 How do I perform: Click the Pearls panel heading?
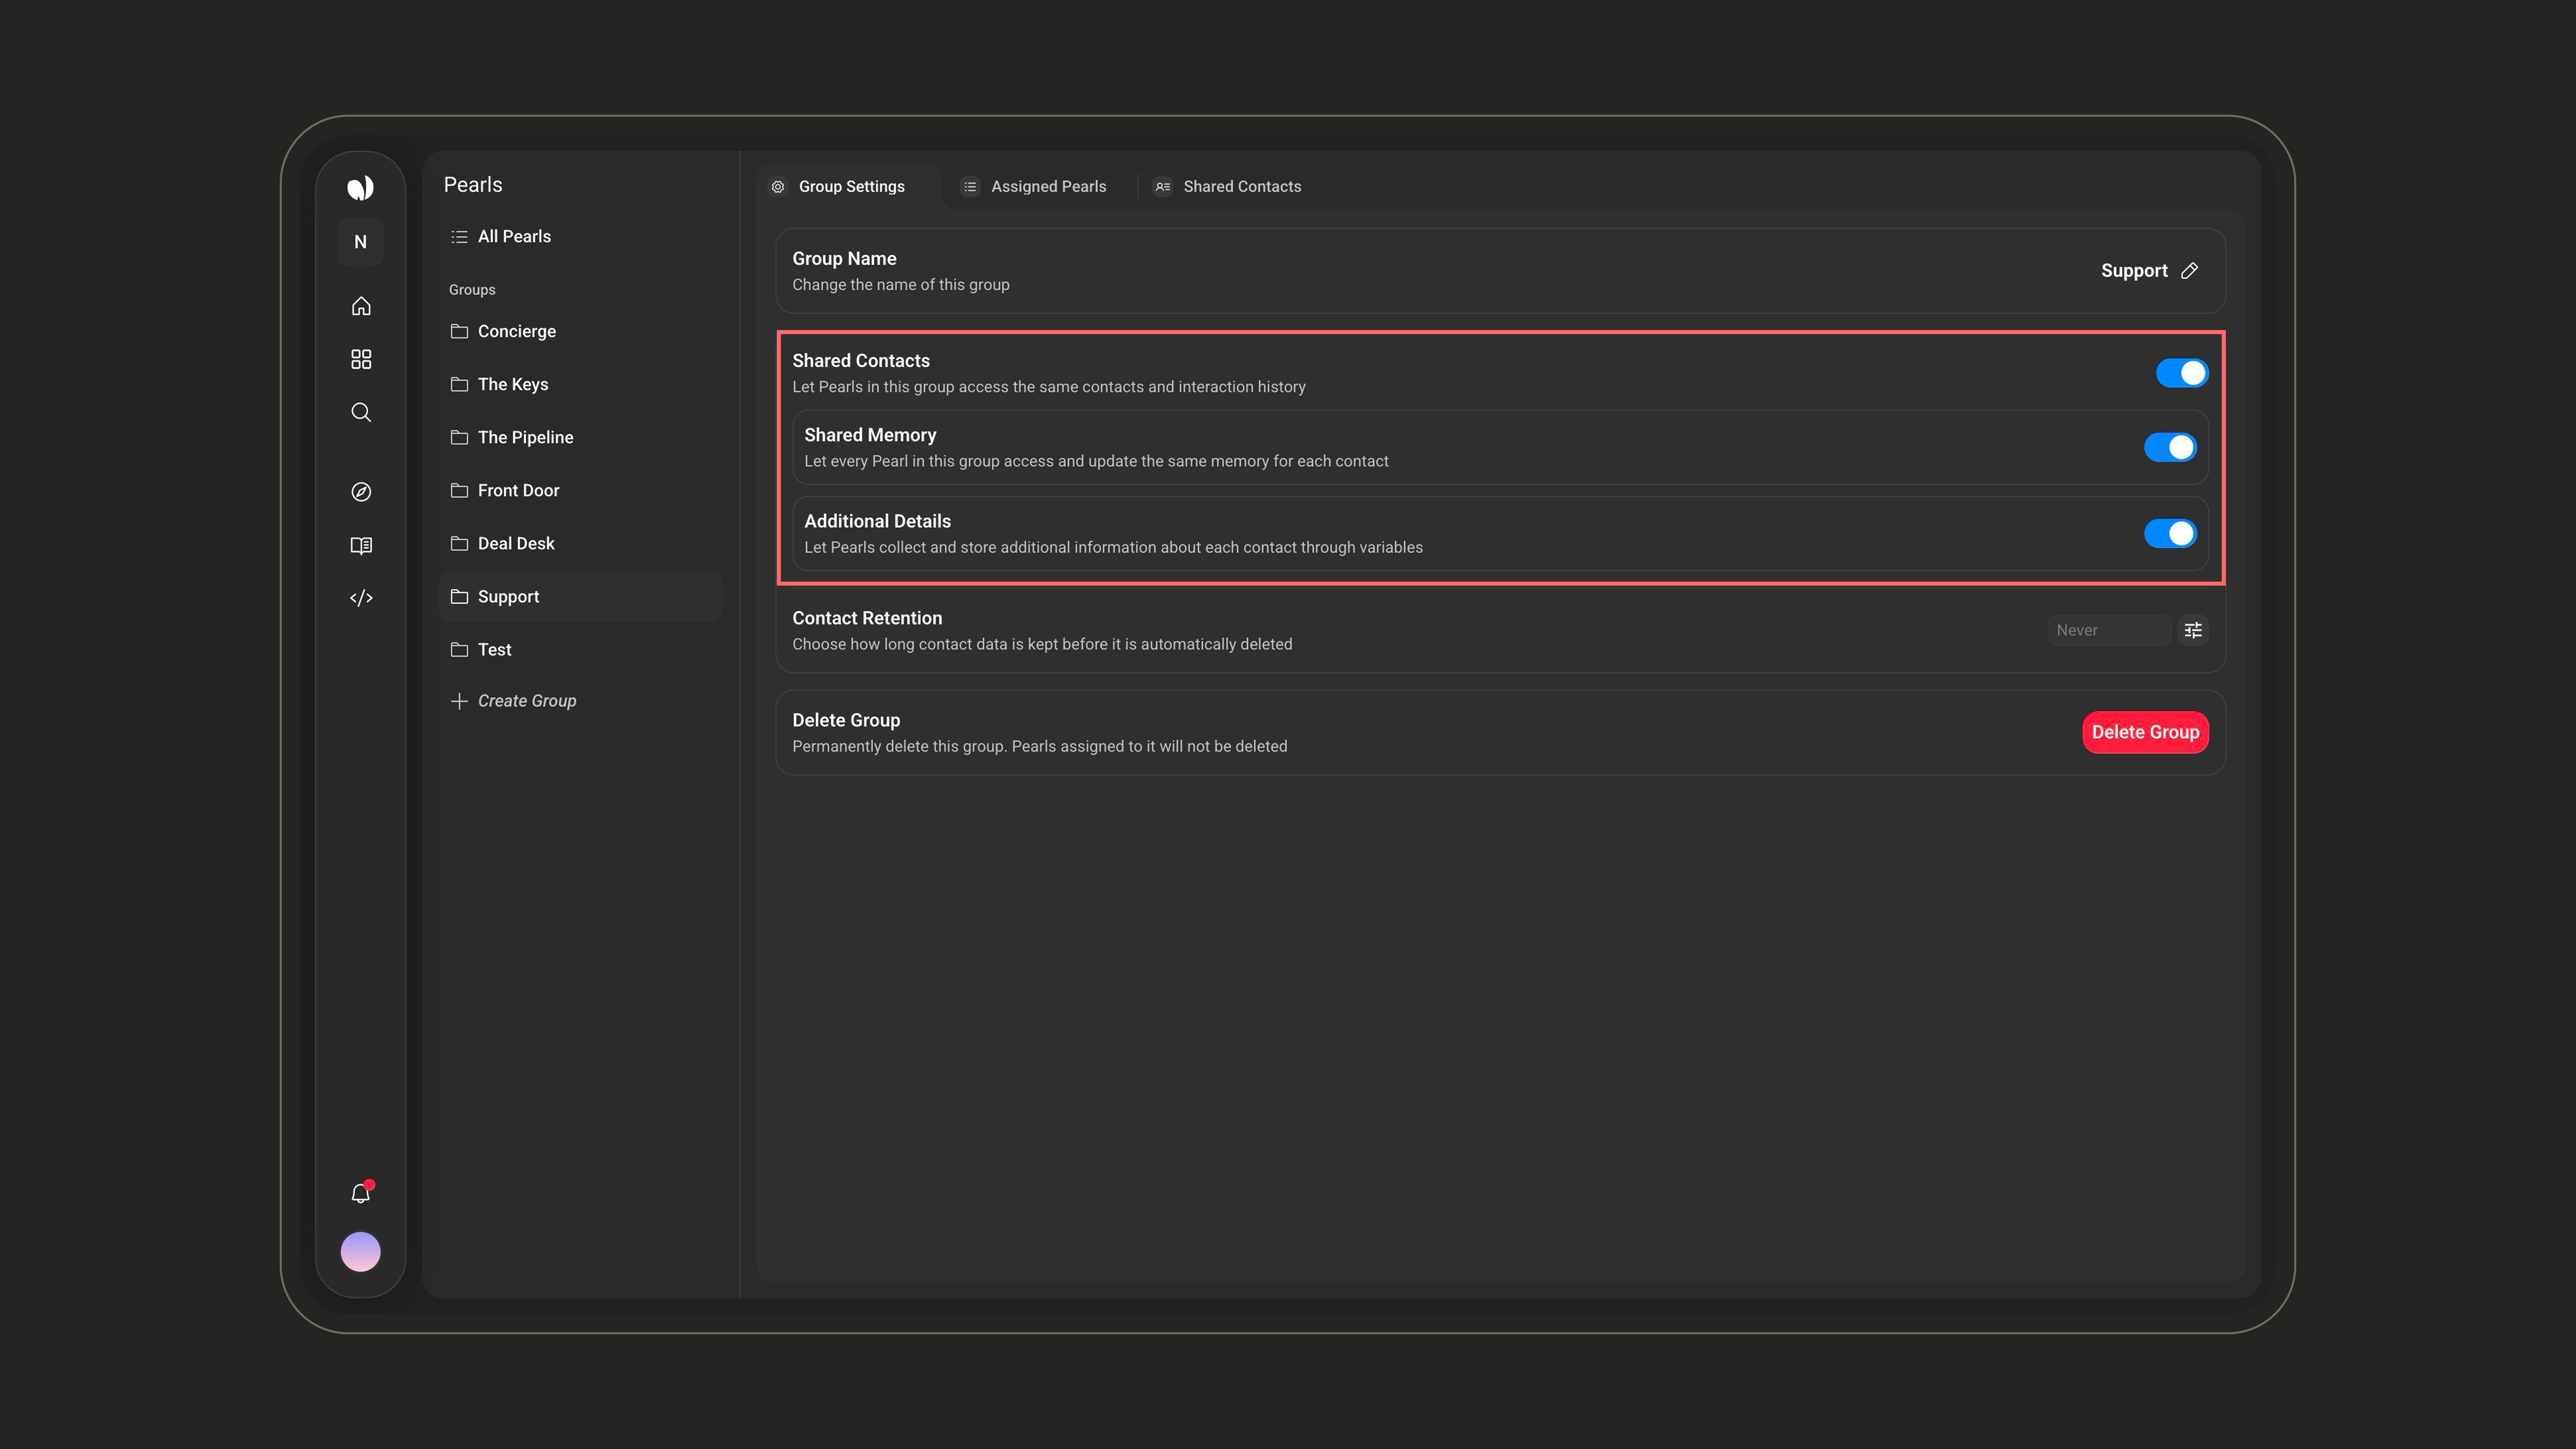(x=473, y=185)
